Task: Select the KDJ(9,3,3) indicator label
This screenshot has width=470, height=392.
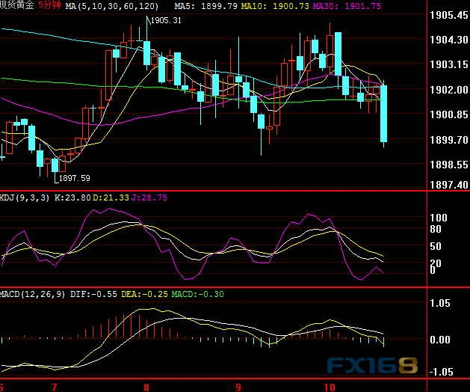Action: point(25,197)
